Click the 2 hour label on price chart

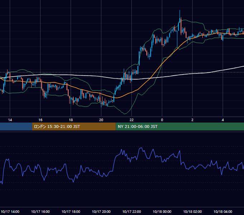(x=192, y=120)
